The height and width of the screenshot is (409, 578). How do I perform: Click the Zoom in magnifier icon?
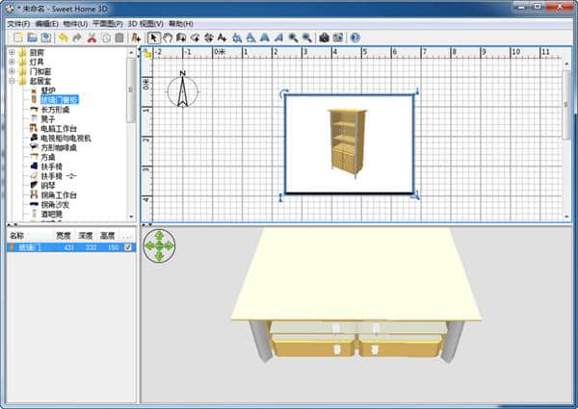293,37
